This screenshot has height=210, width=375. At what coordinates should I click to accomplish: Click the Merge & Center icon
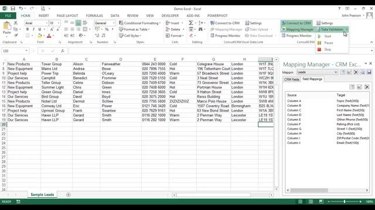click(x=85, y=29)
